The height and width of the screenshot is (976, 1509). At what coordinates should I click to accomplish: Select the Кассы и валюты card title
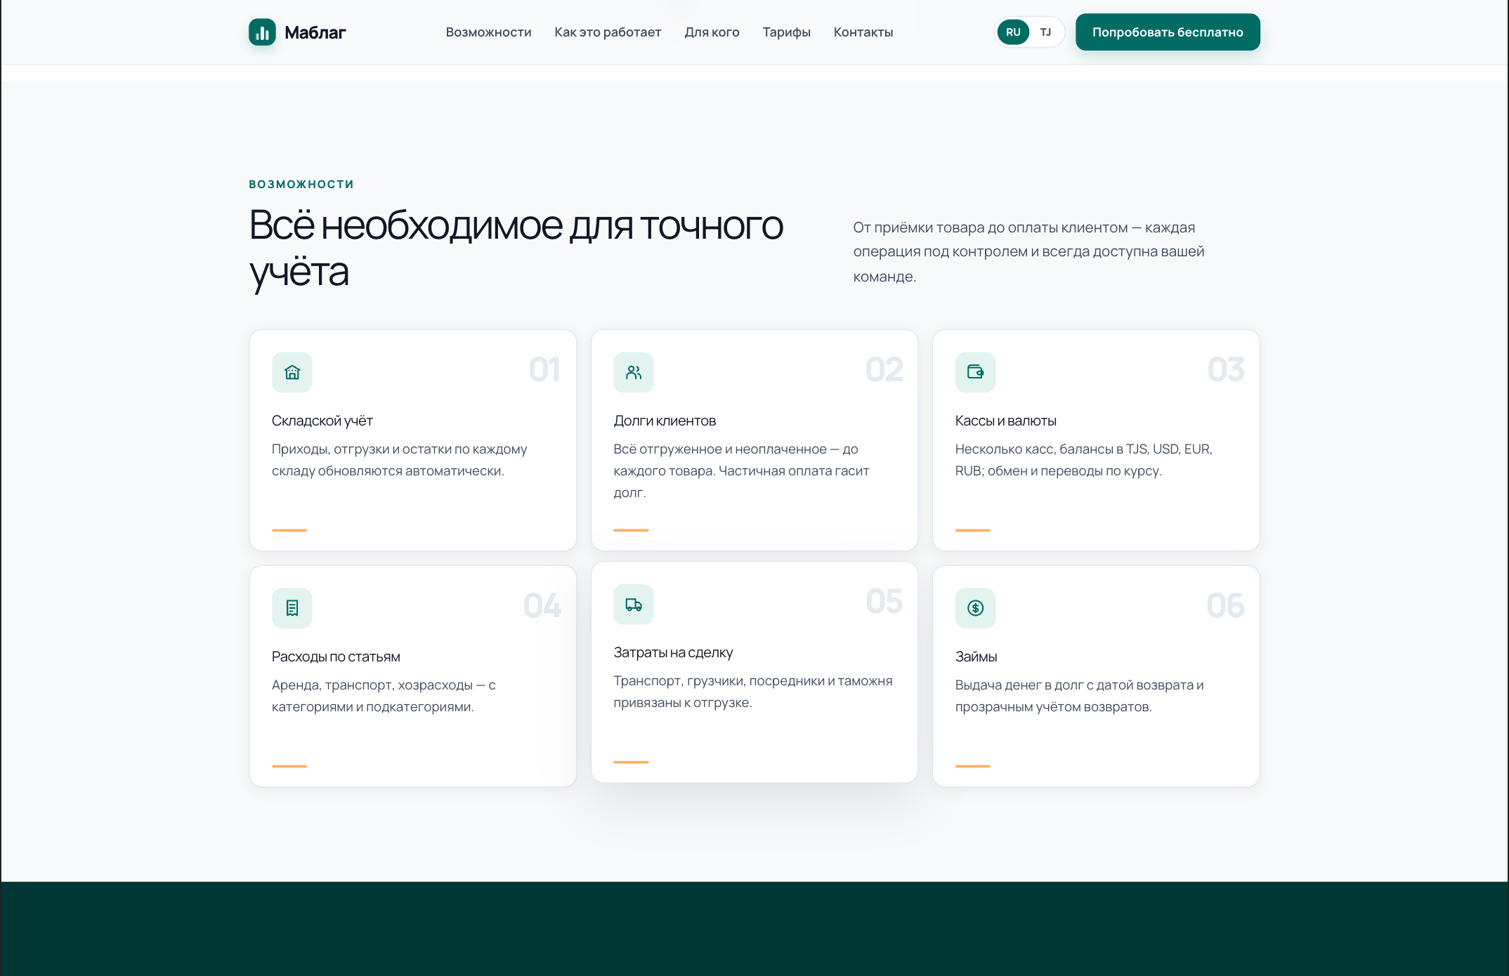(x=1005, y=421)
